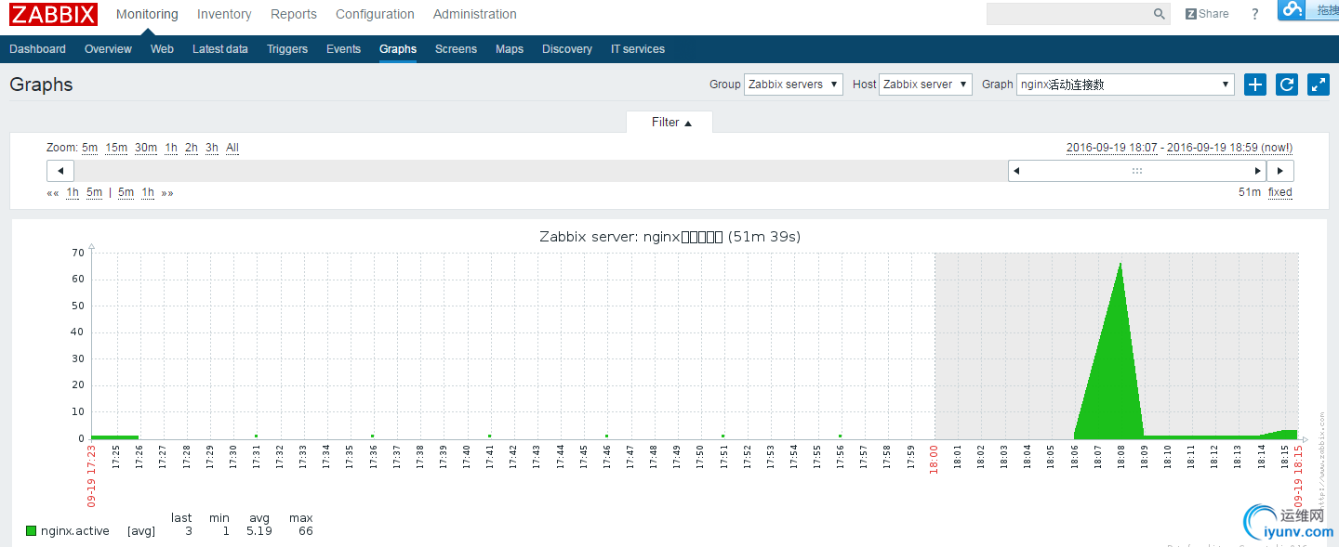Open Events submenu
Screen dimensions: 1339x547
tap(343, 49)
